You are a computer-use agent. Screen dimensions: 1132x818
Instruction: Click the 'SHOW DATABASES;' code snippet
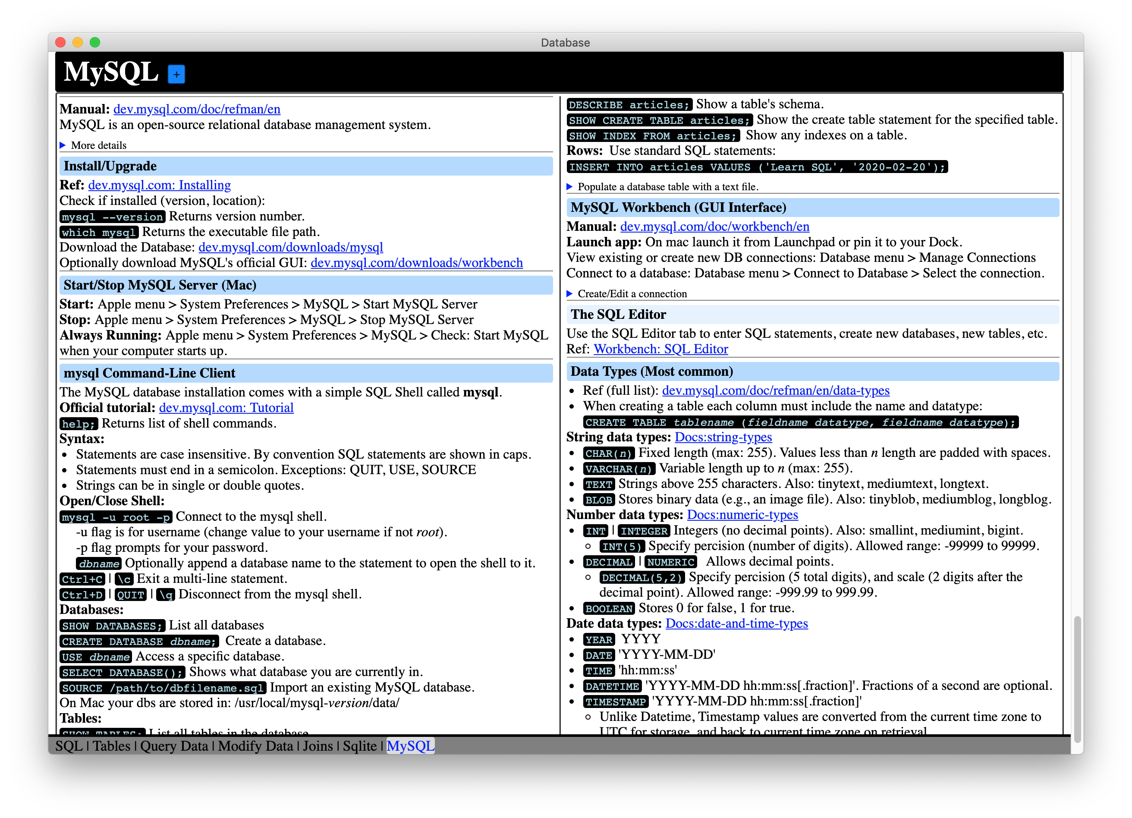(x=112, y=626)
